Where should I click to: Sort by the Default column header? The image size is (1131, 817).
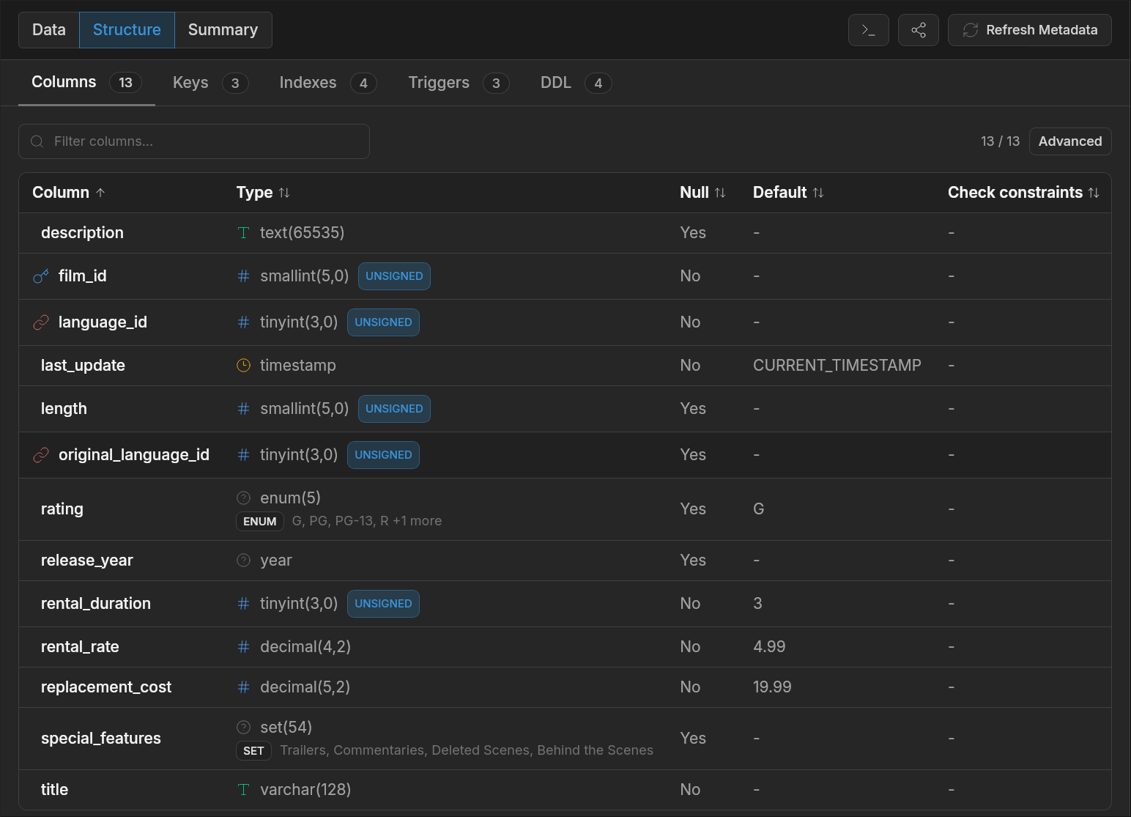click(x=788, y=193)
